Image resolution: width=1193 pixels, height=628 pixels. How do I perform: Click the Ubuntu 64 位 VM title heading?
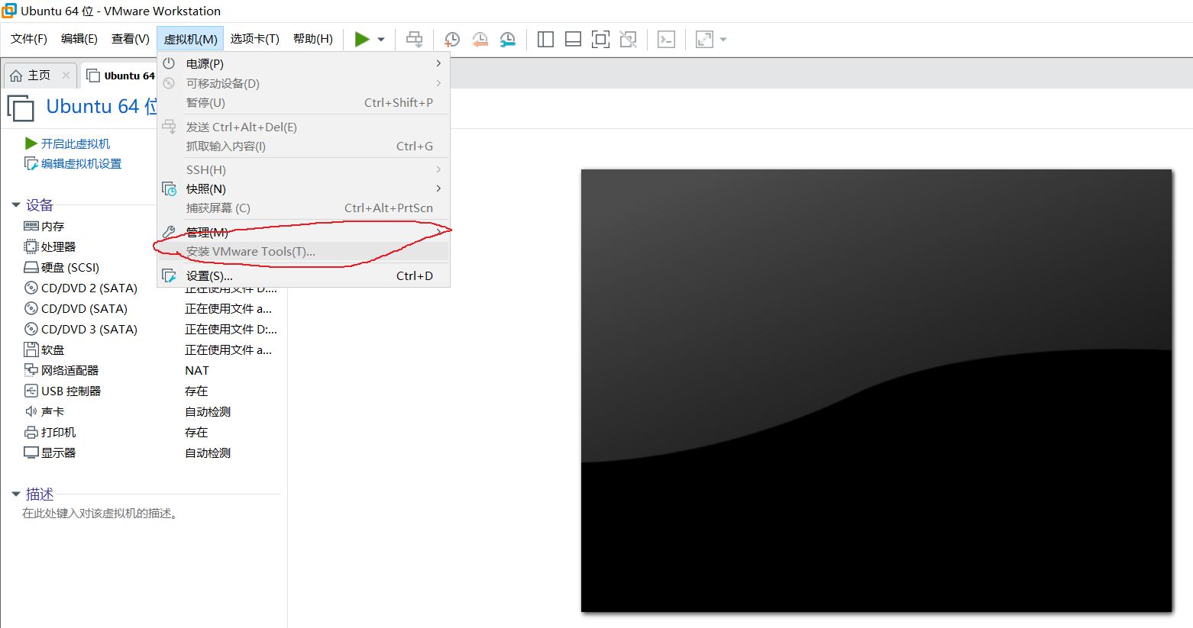(x=101, y=107)
